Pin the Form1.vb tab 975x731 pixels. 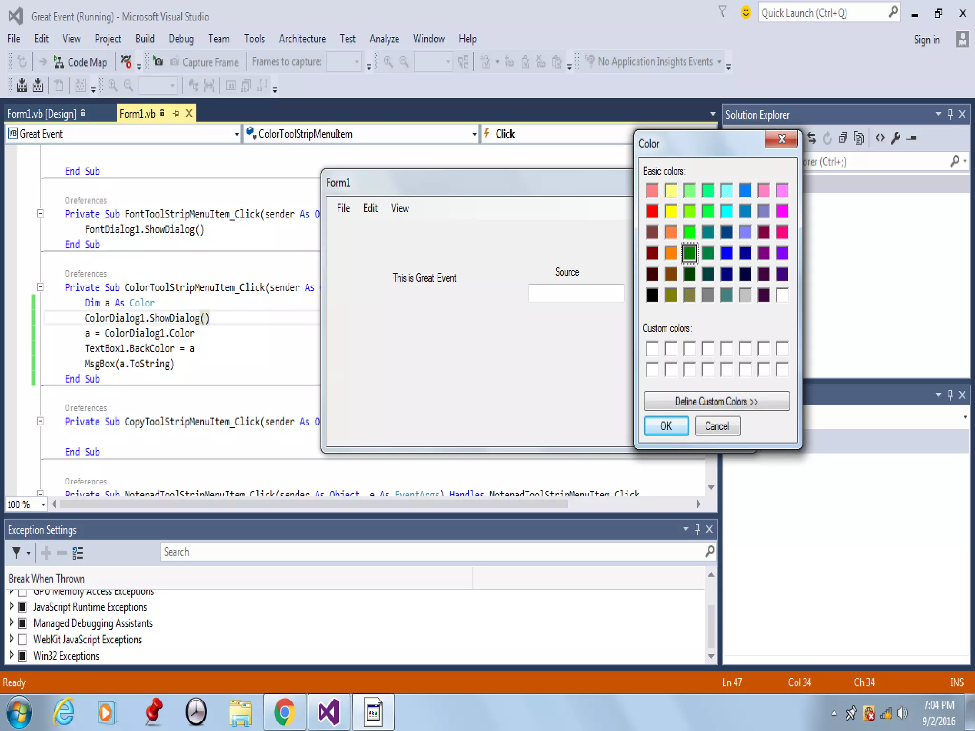(176, 114)
